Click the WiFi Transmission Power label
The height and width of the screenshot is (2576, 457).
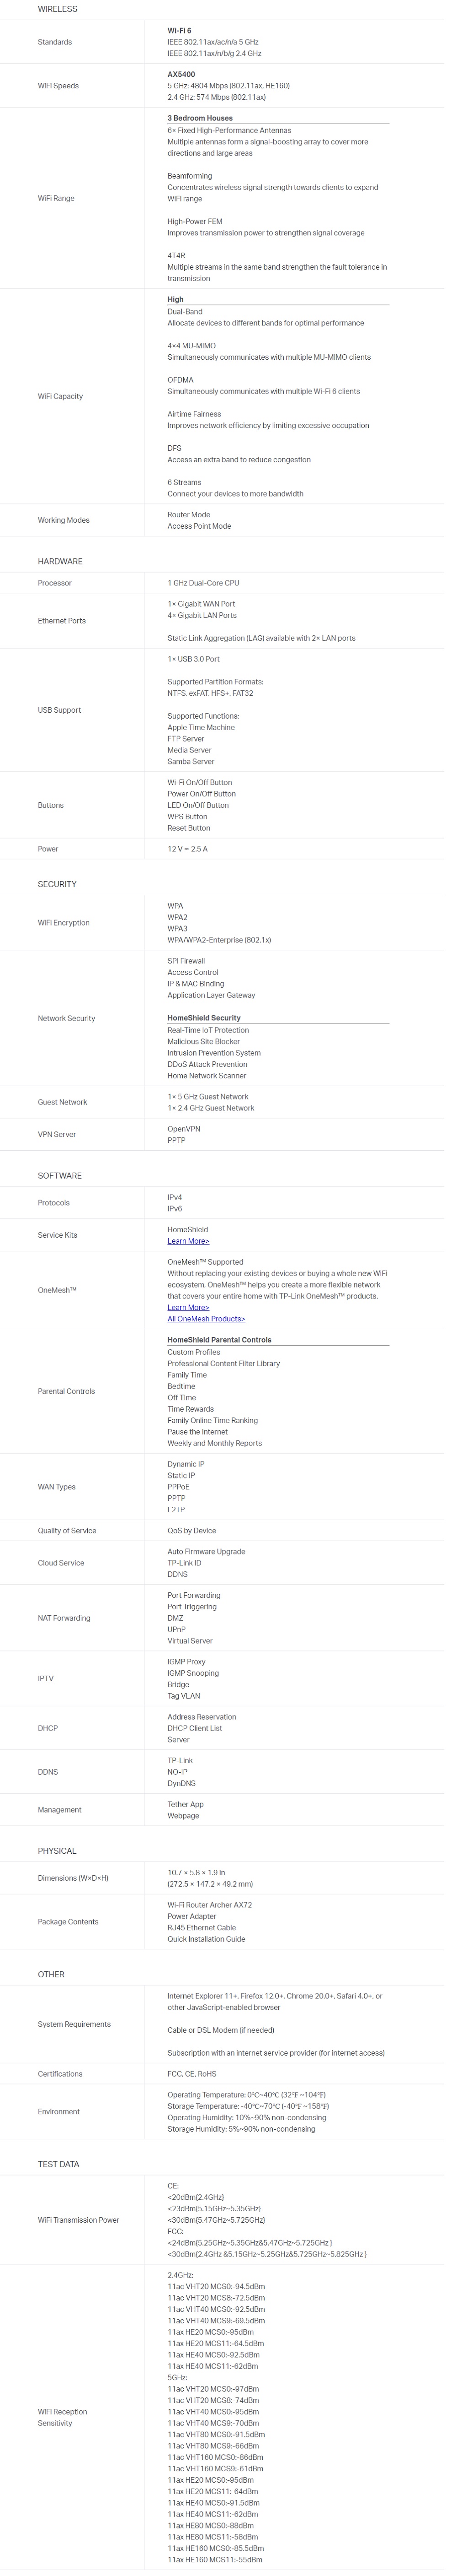[78, 2220]
